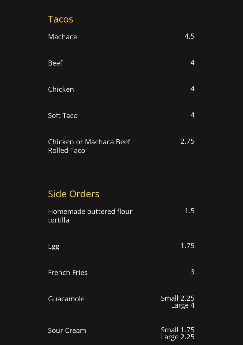Click the price next to Beef
The height and width of the screenshot is (345, 243).
click(192, 62)
